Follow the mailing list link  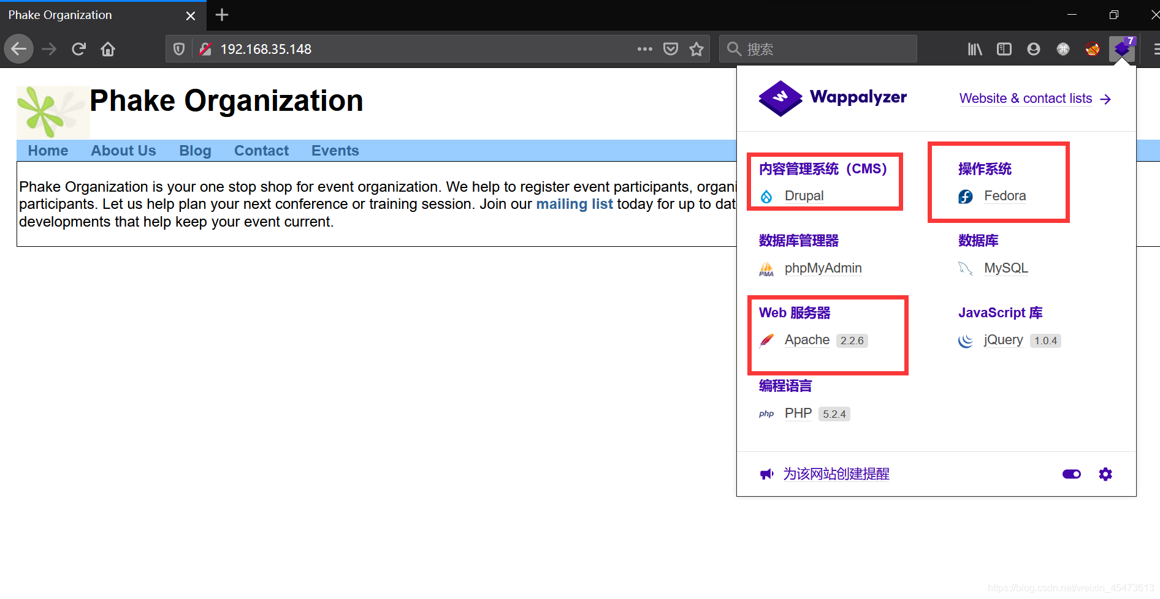[x=574, y=204]
